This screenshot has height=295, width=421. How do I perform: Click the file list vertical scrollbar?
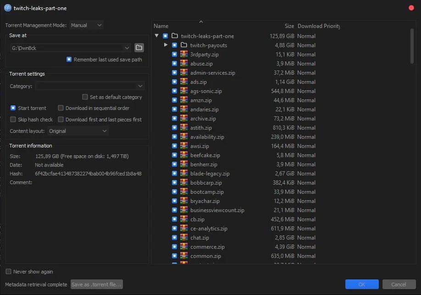tap(412, 46)
